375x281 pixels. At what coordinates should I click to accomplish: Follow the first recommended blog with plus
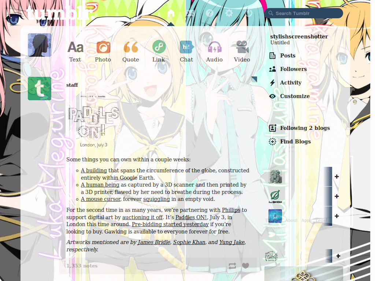point(337,177)
